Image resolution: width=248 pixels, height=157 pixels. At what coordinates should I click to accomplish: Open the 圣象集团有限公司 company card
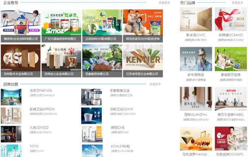point(102,61)
